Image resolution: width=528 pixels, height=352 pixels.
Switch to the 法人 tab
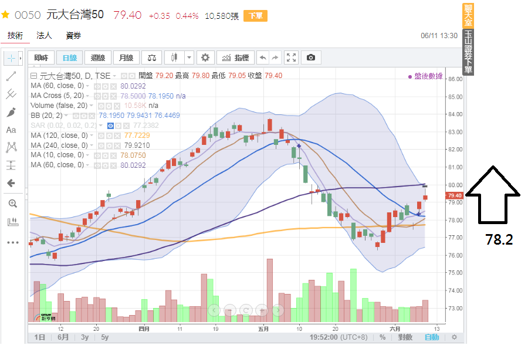(x=44, y=36)
